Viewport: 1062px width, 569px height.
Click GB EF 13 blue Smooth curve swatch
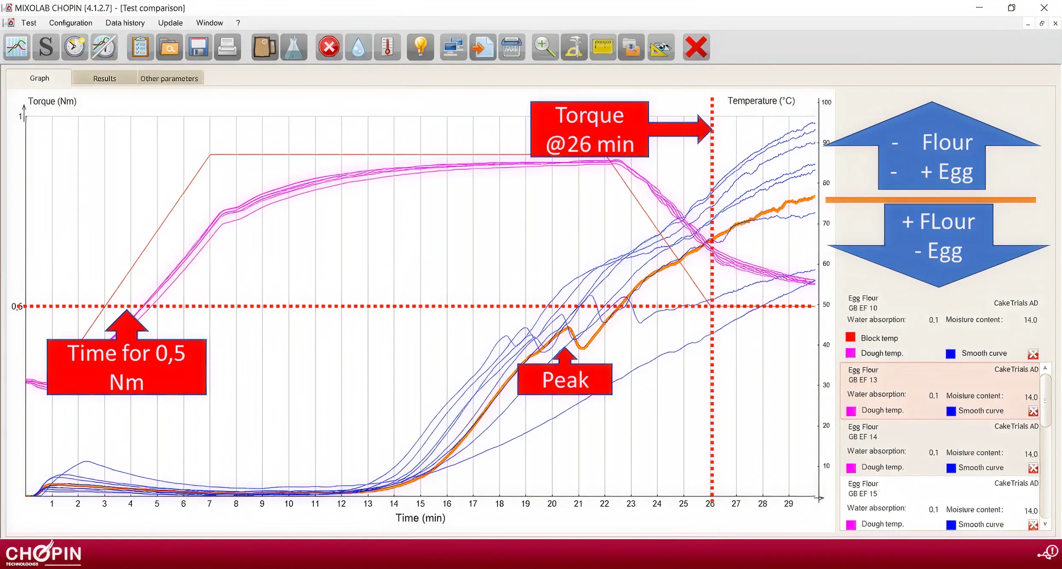point(951,411)
